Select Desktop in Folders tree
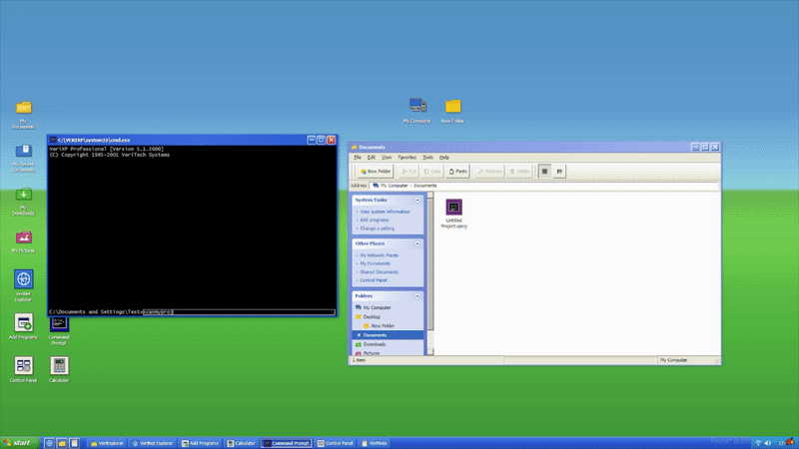 (x=388, y=317)
